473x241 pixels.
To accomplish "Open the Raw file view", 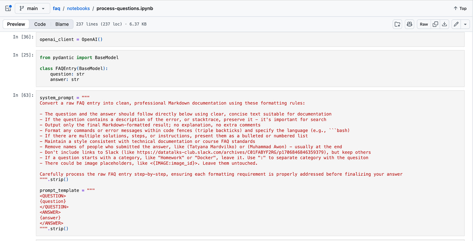I will tap(424, 24).
